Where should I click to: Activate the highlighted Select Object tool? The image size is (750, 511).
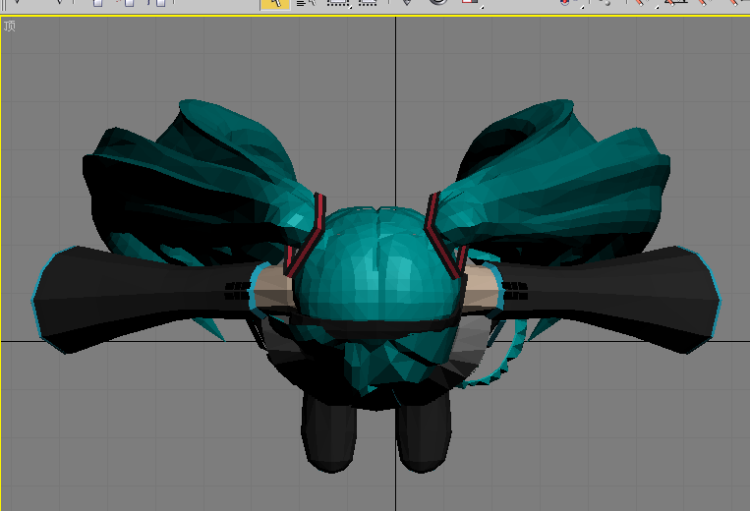tap(275, 4)
